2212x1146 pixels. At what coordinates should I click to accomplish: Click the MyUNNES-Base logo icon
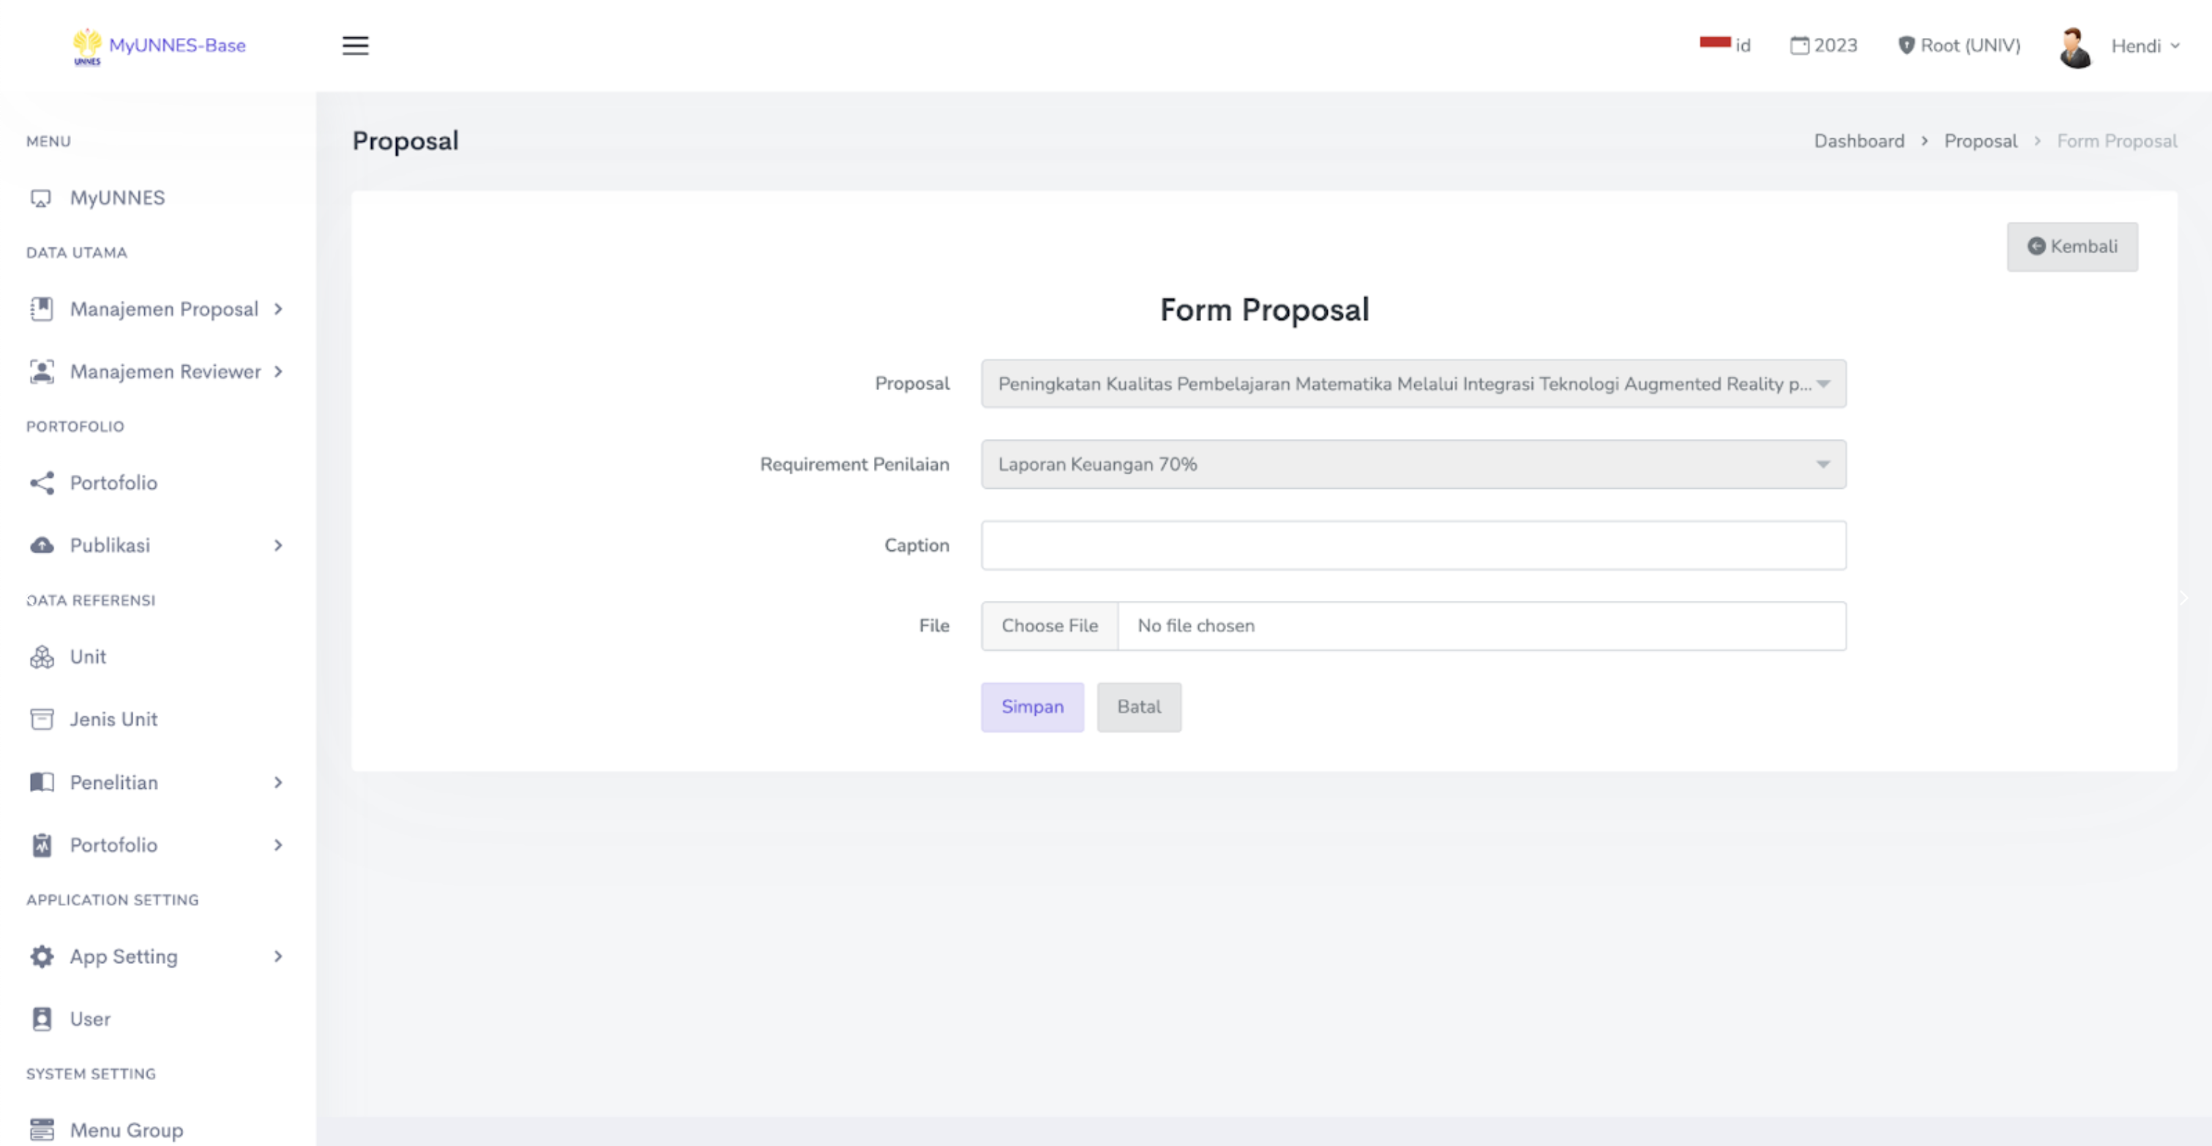(86, 46)
